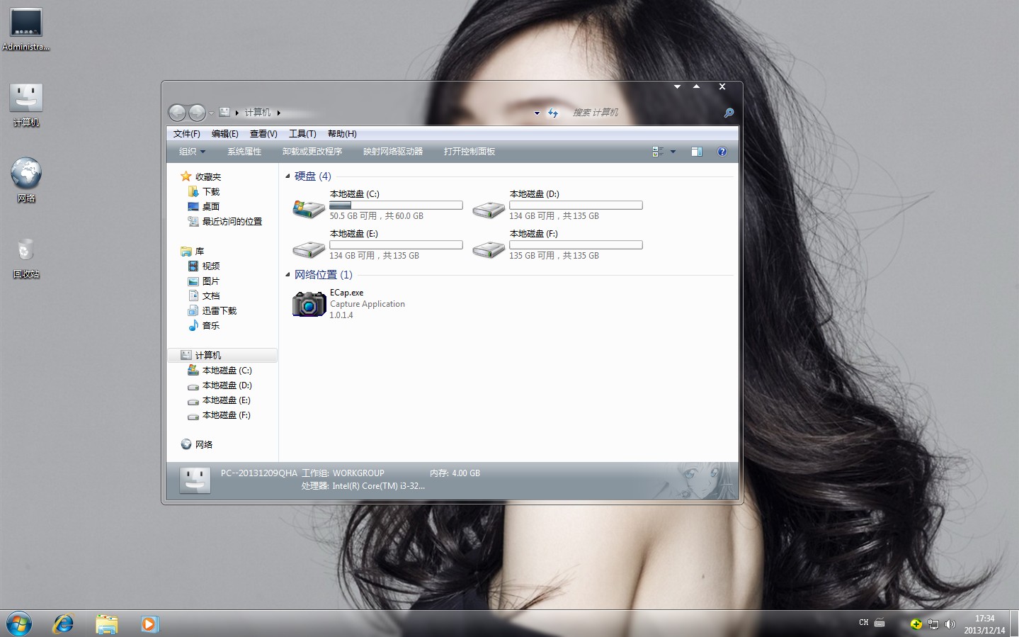Click the Forward navigation arrow button

click(x=197, y=113)
